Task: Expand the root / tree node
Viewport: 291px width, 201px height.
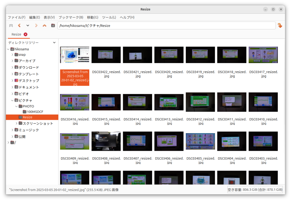Action: pyautogui.click(x=8, y=143)
